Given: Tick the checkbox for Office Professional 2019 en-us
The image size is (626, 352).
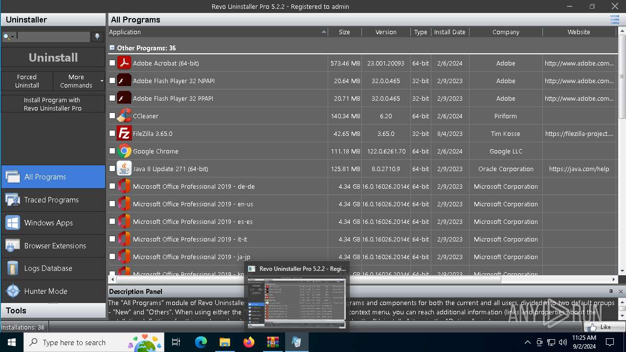Looking at the screenshot, I should [x=112, y=204].
